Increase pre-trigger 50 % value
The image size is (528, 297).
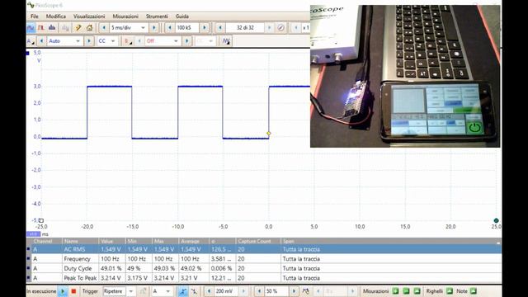tap(294, 291)
